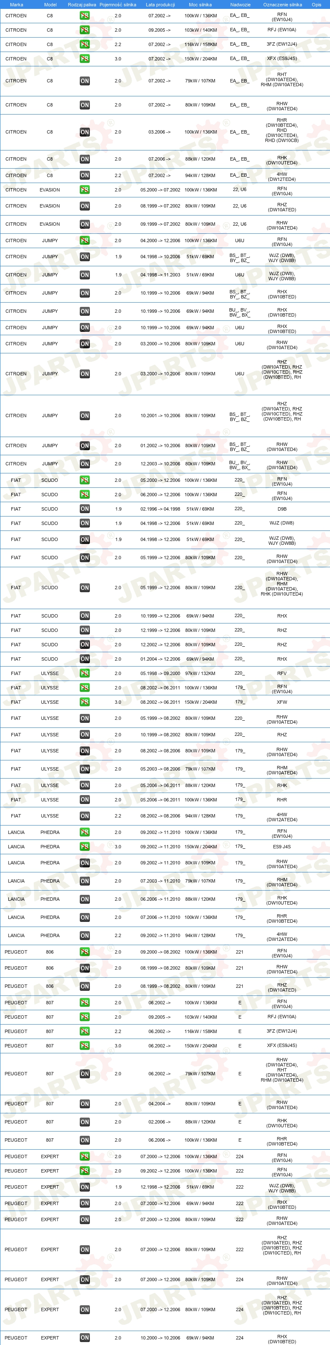
Task: Click the Marka column header
Action: tap(16, 5)
